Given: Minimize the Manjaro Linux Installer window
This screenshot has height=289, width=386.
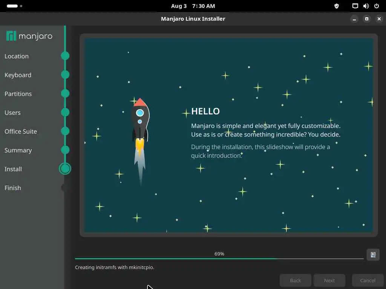Looking at the screenshot, I should coord(354,19).
